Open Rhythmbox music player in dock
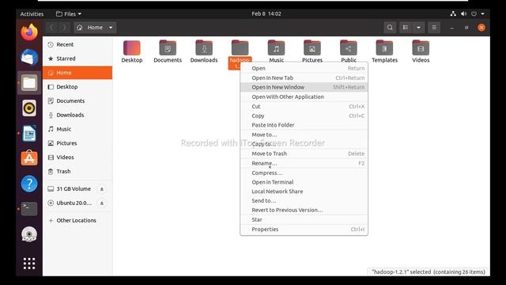 (29, 108)
